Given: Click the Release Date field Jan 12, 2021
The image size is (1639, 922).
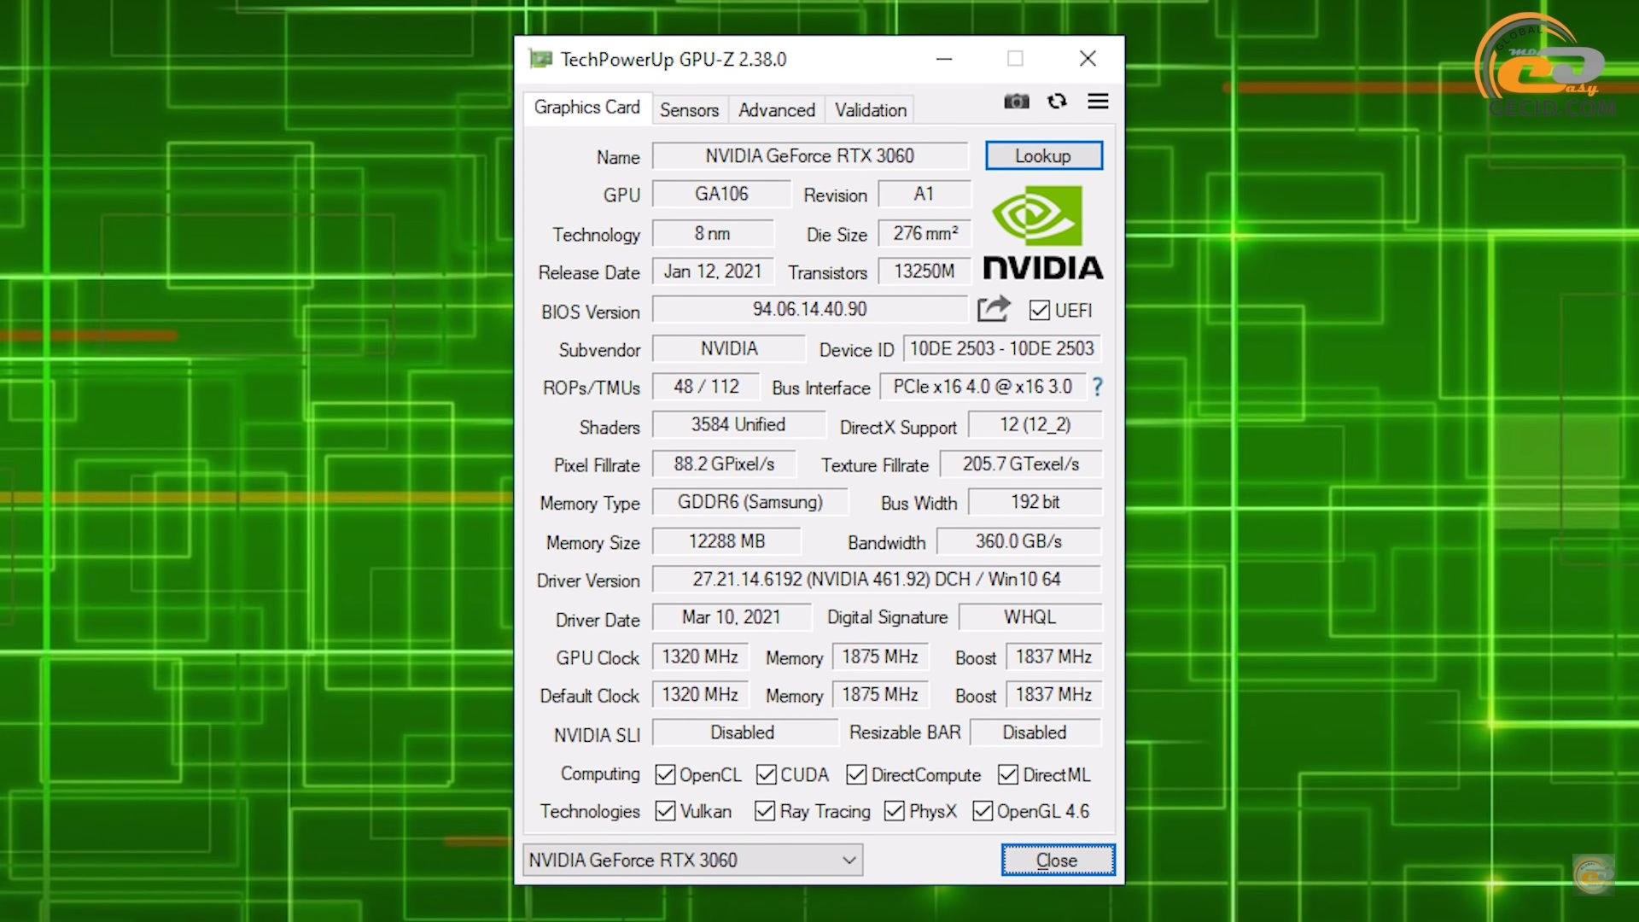Looking at the screenshot, I should click(x=713, y=272).
